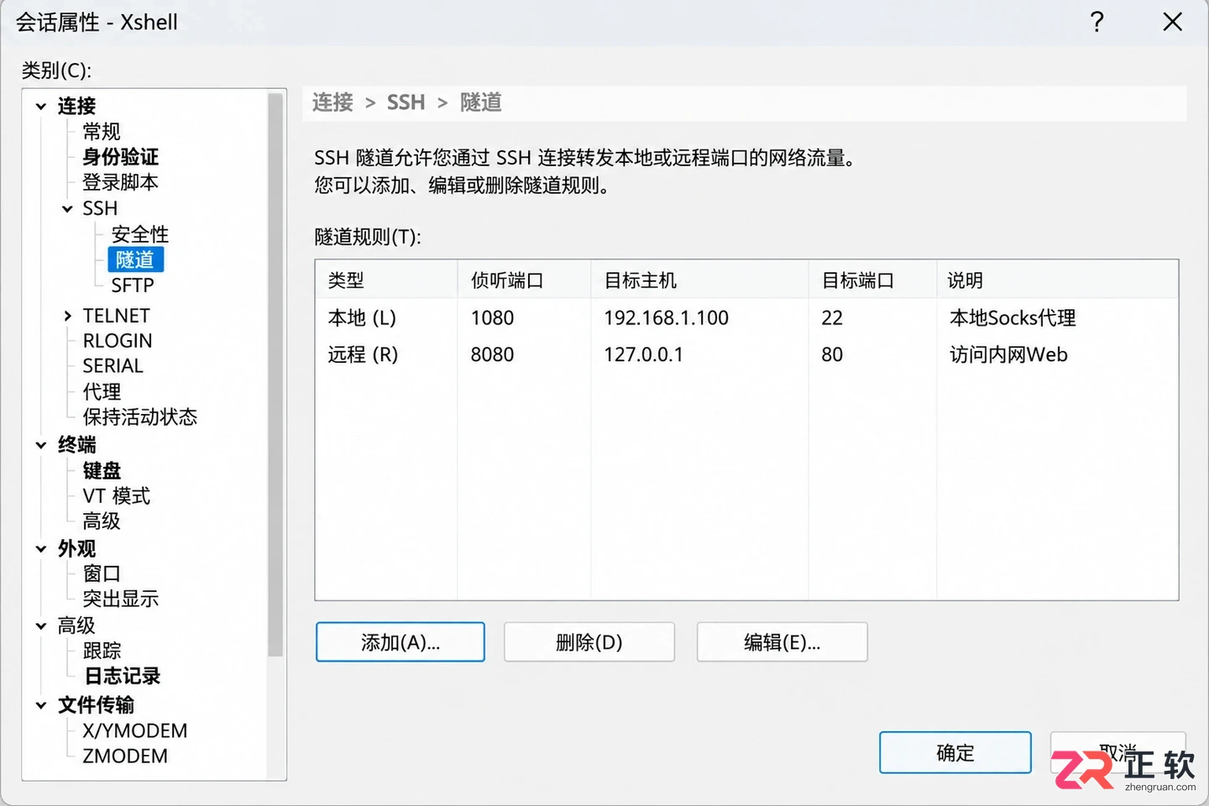The width and height of the screenshot is (1209, 806).
Task: Click the question mark help button
Action: pyautogui.click(x=1096, y=22)
